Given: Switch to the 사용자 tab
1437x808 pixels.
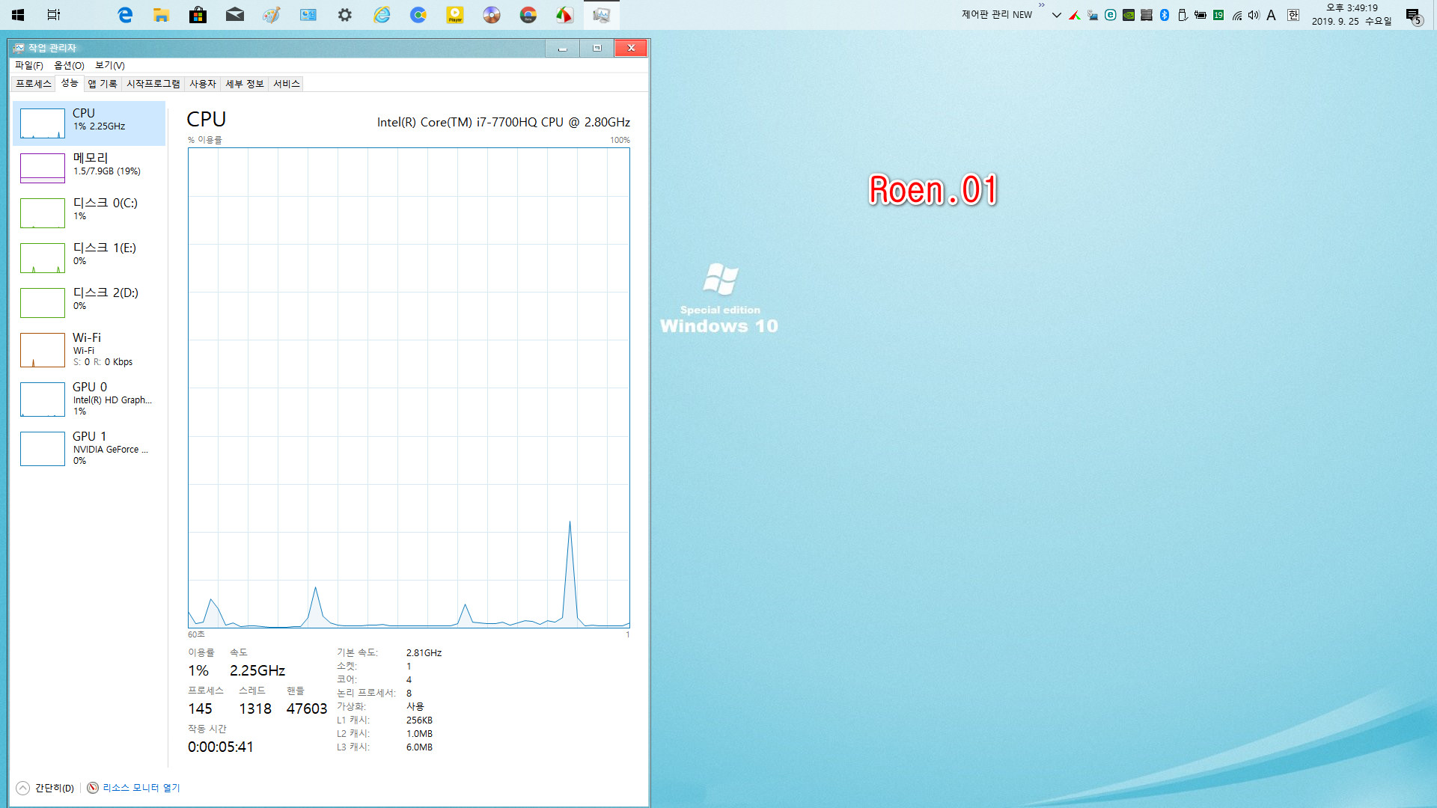Looking at the screenshot, I should 203,84.
